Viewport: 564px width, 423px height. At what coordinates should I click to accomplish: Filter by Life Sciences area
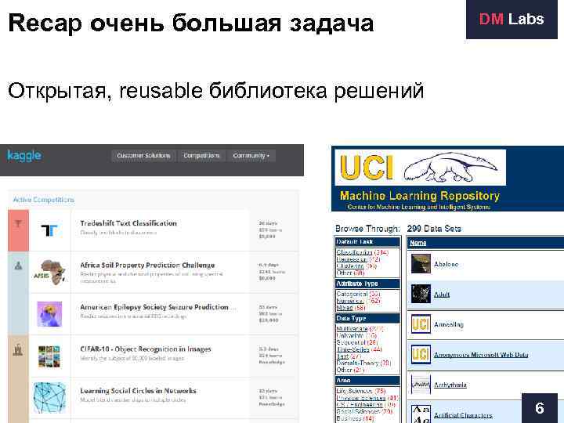(x=354, y=391)
